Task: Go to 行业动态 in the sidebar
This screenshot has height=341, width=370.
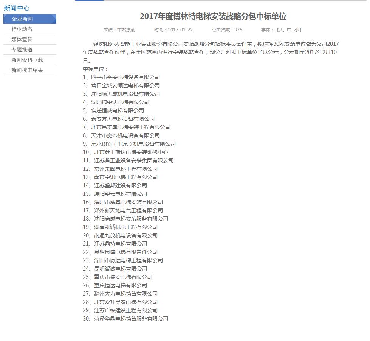Action: (22, 29)
